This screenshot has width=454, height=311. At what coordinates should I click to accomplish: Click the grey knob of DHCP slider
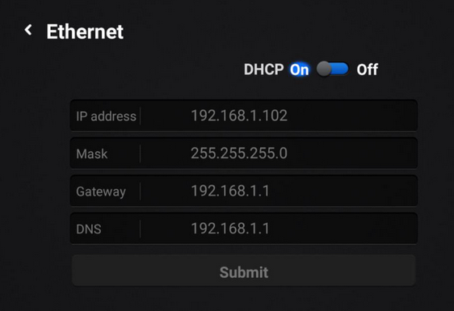pyautogui.click(x=323, y=69)
